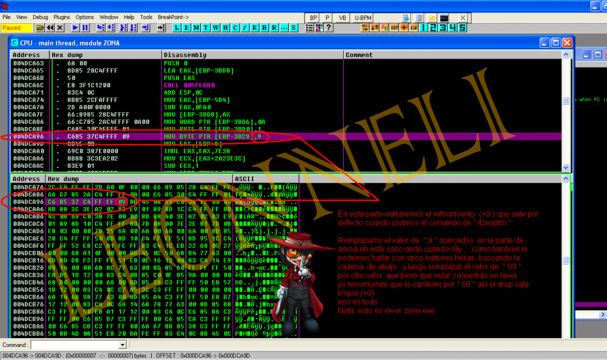Open file with the folder toolbar icon
Screen dimensions: 607x360
point(40,28)
